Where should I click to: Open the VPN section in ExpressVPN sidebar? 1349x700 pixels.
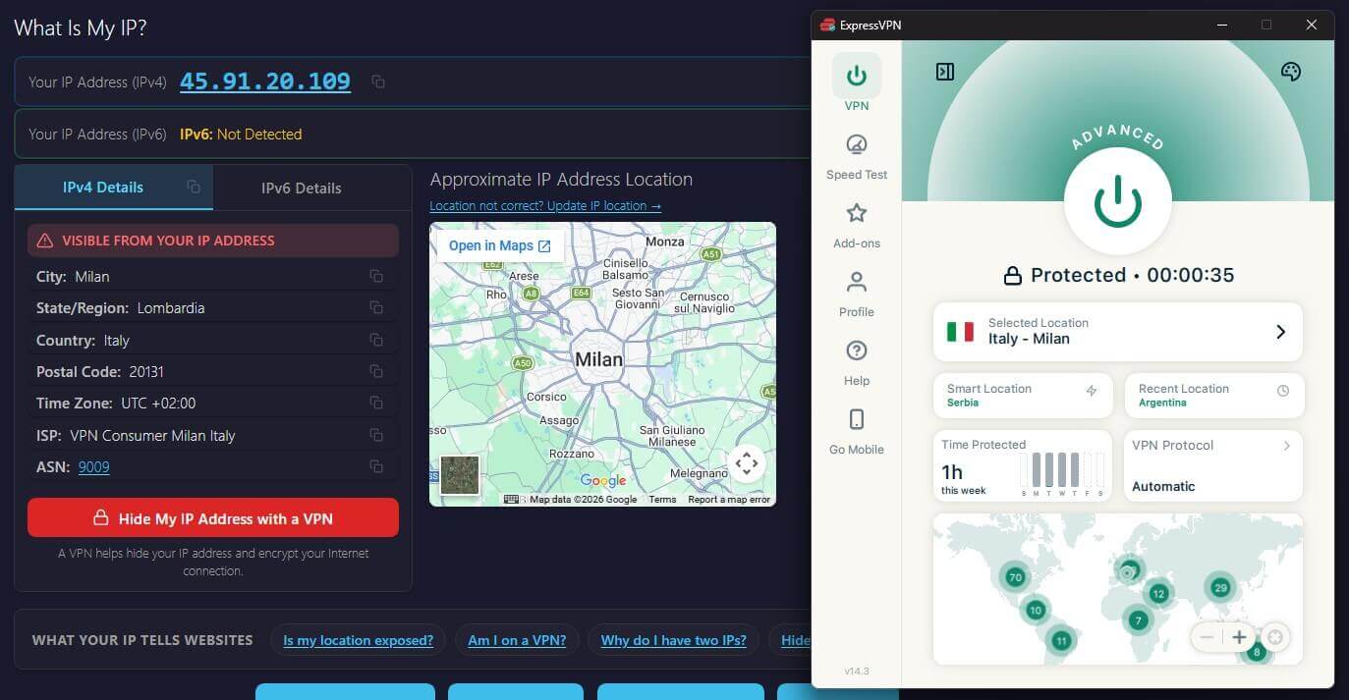click(857, 82)
